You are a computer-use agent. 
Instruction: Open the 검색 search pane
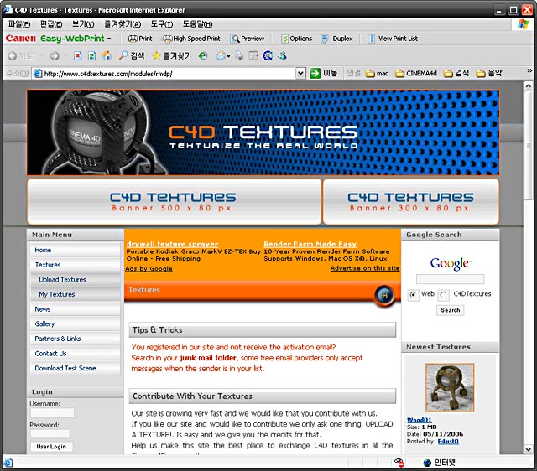coord(132,56)
